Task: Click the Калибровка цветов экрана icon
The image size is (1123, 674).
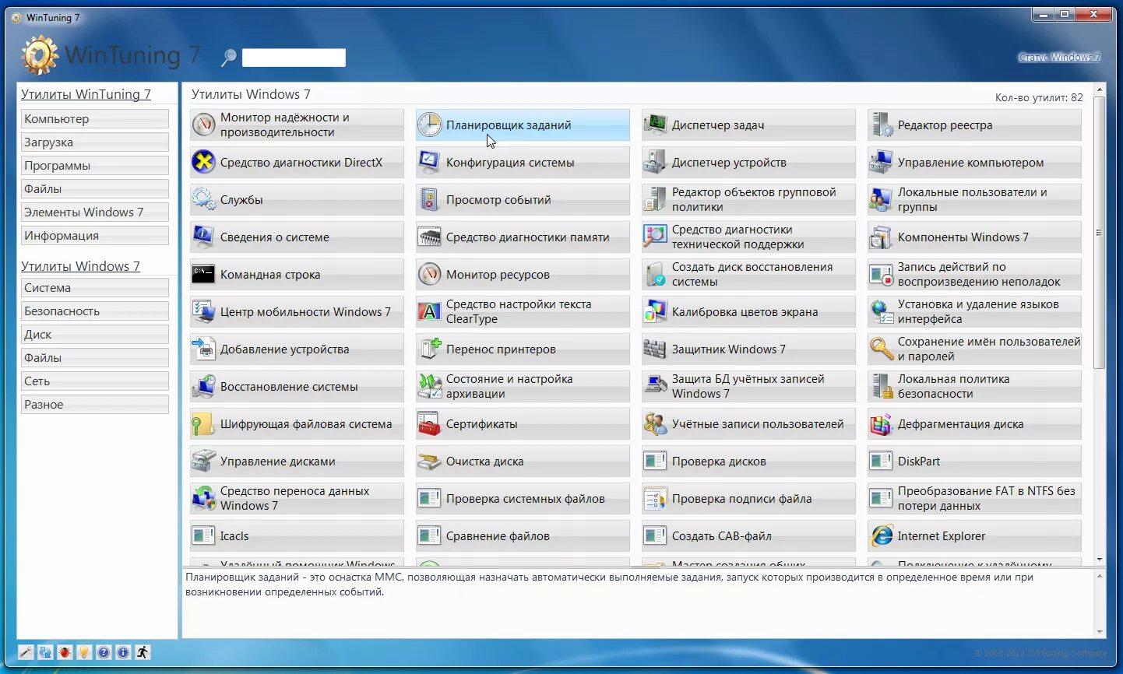Action: coord(655,311)
